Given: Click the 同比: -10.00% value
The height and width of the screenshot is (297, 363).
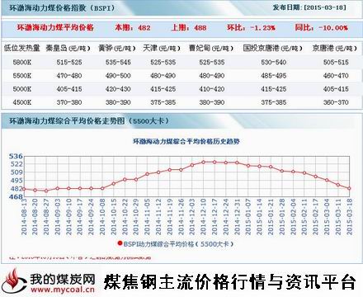Looking at the screenshot, I should [321, 27].
